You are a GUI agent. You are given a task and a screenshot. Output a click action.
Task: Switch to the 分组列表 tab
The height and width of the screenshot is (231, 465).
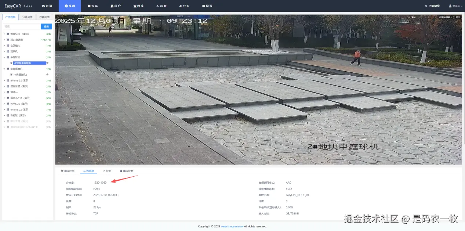pos(28,17)
